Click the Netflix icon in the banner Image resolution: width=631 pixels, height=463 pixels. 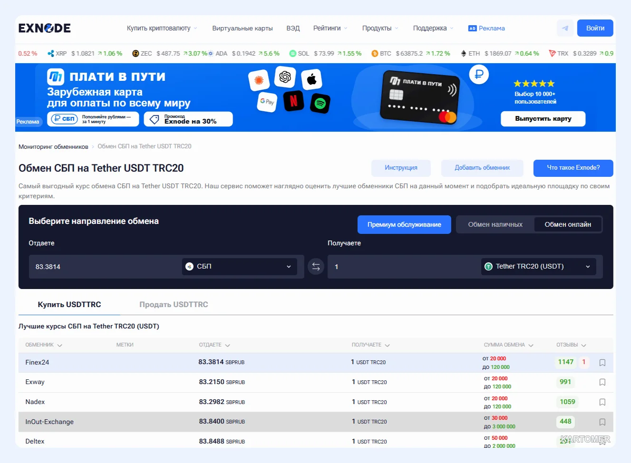(x=294, y=101)
